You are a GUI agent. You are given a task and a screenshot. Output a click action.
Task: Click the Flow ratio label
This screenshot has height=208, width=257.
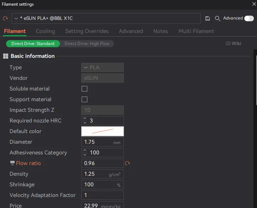(x=28, y=163)
